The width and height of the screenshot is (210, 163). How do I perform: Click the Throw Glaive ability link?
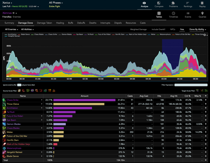[13, 104]
